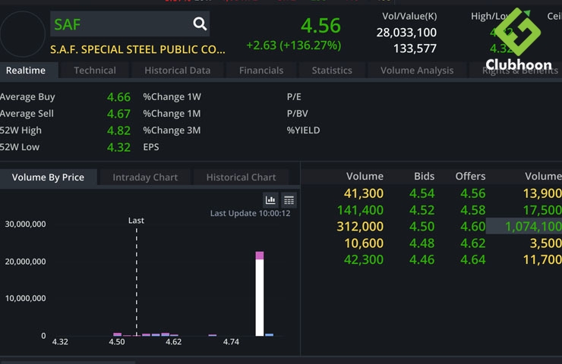The image size is (562, 364).
Task: Click the last price 4.56
Action: [320, 26]
